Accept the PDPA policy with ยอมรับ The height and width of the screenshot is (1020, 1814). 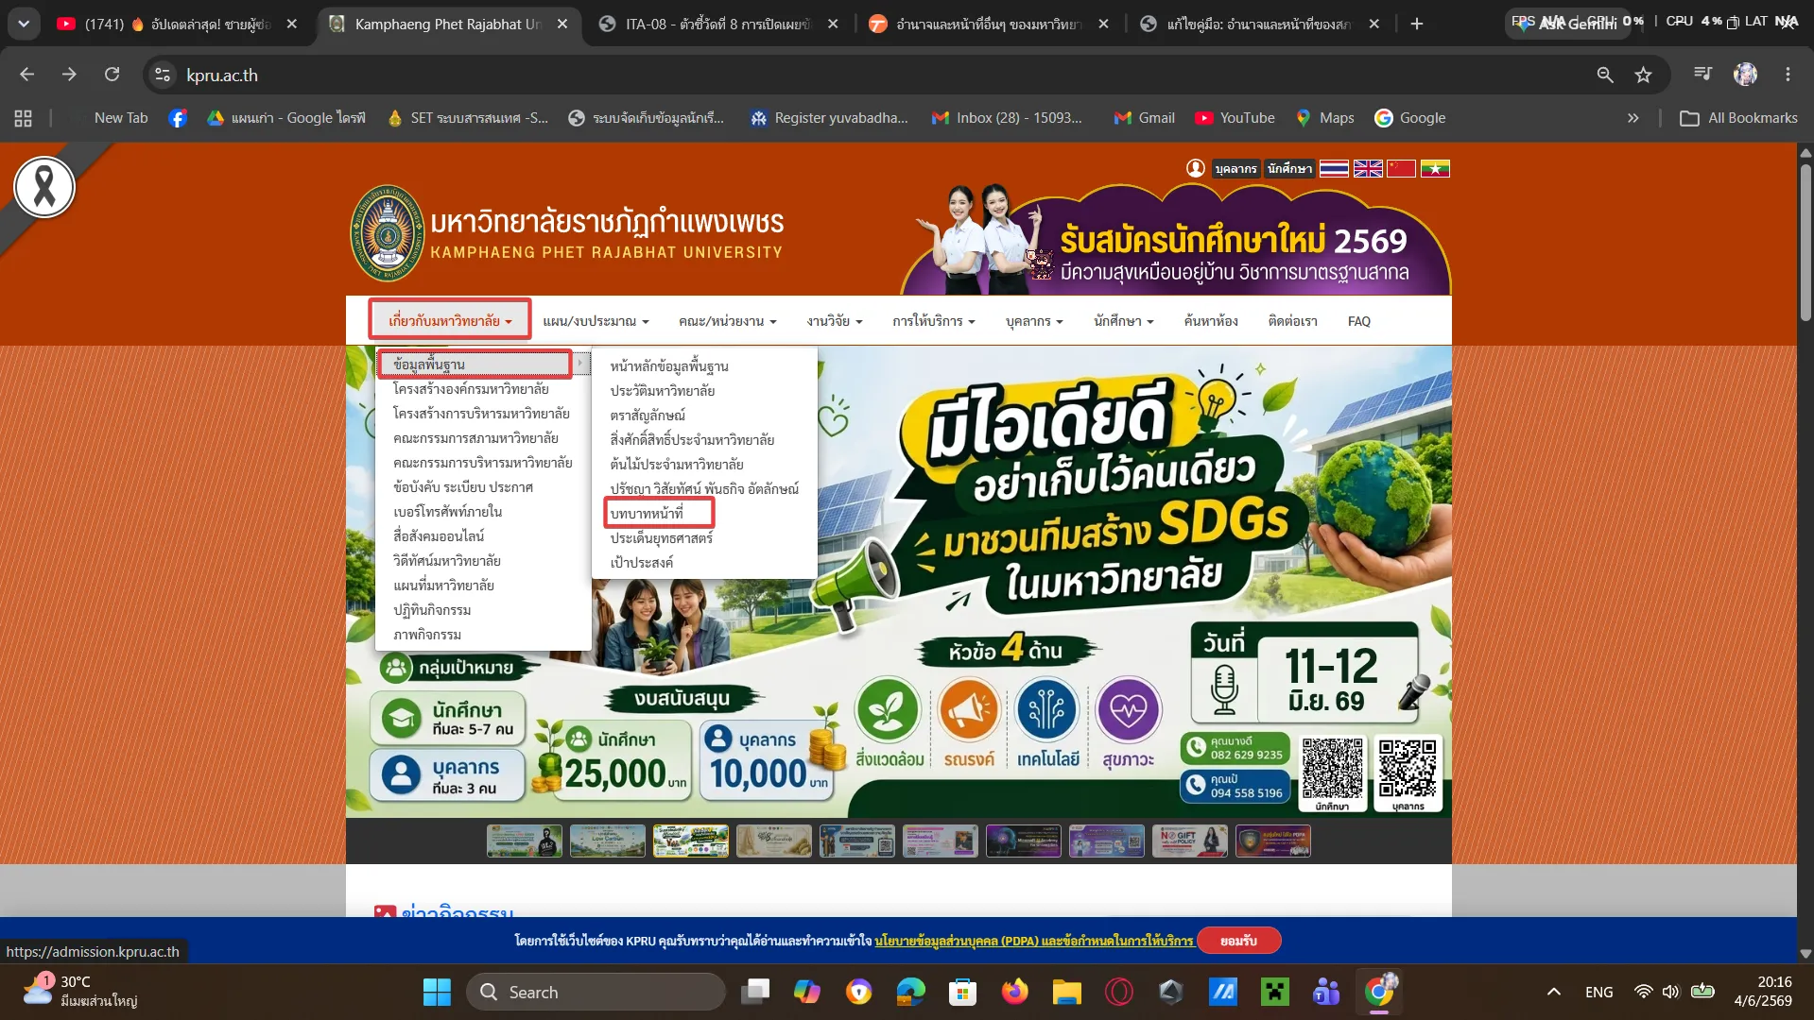(x=1238, y=941)
